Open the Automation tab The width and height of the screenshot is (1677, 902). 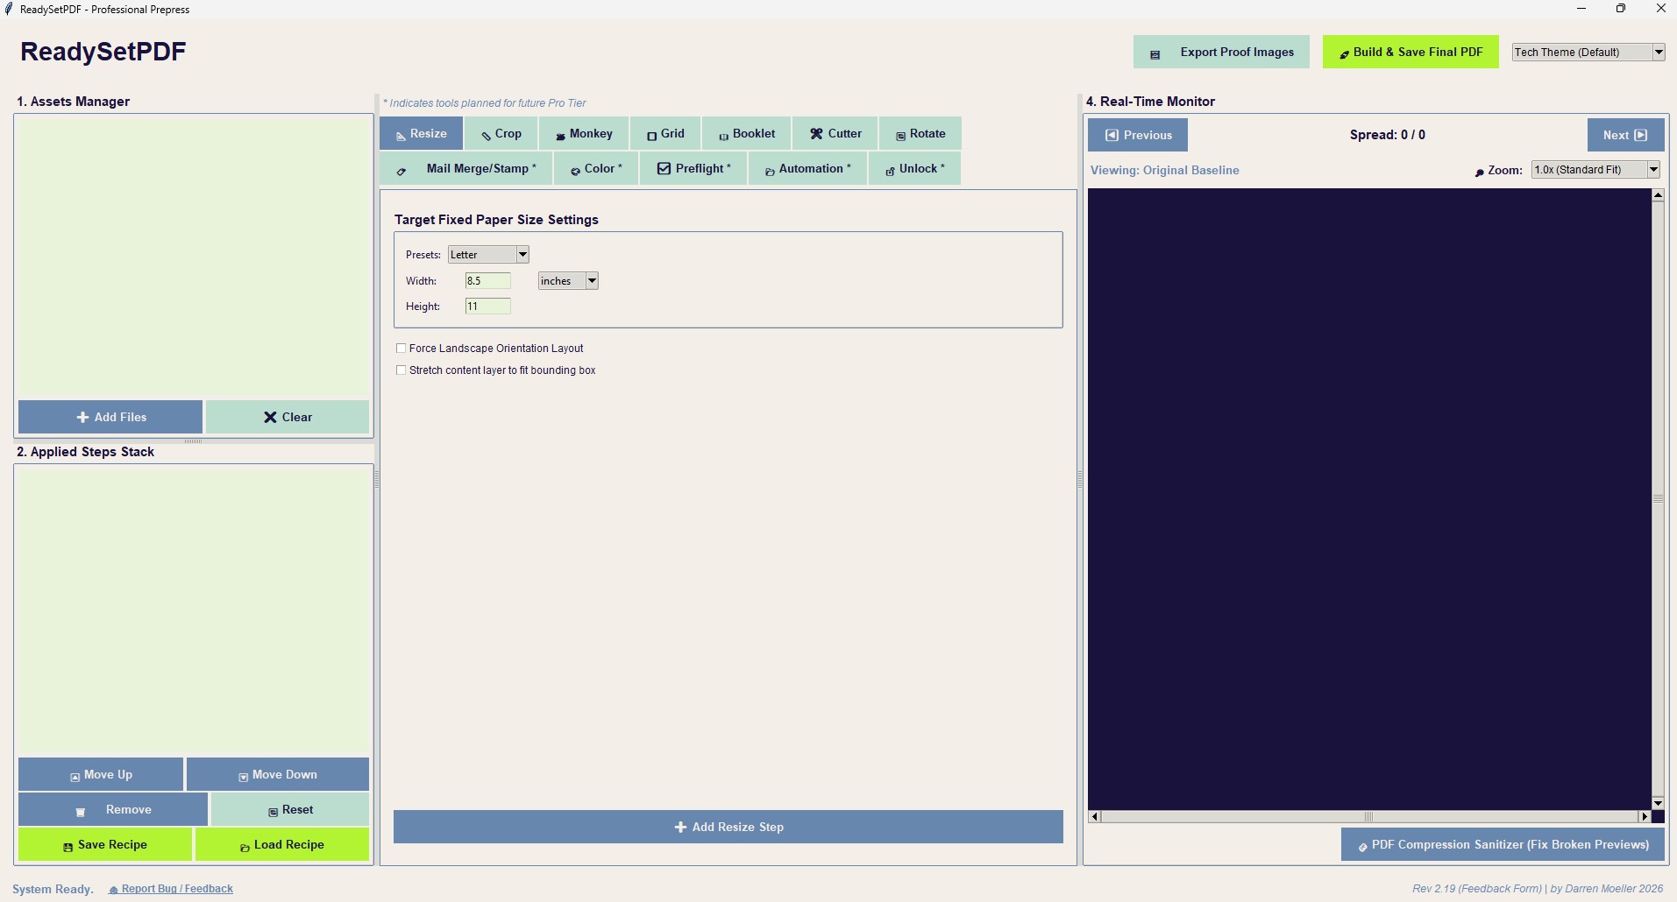pos(807,169)
